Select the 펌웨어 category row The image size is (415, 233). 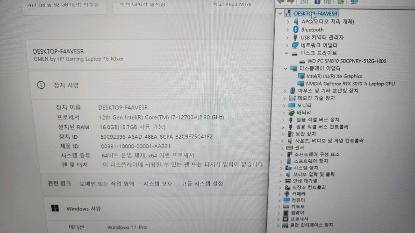(x=298, y=213)
